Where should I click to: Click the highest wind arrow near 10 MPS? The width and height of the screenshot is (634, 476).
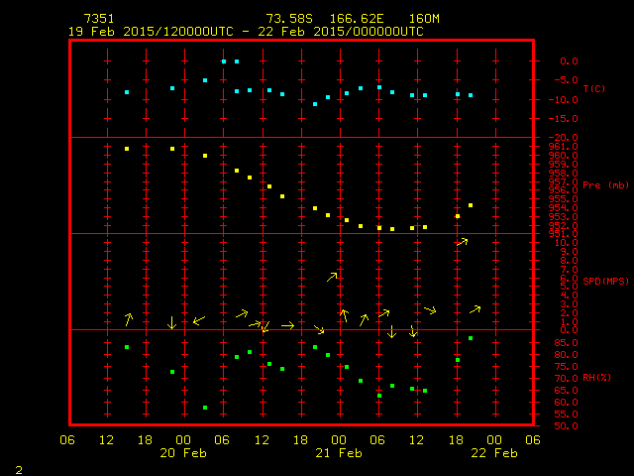click(x=462, y=241)
